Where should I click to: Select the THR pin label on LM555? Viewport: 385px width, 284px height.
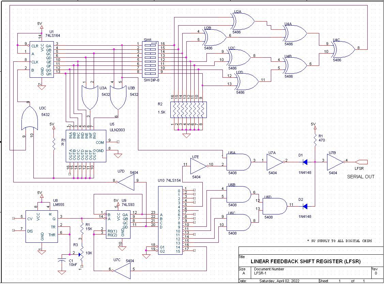pyautogui.click(x=52, y=235)
